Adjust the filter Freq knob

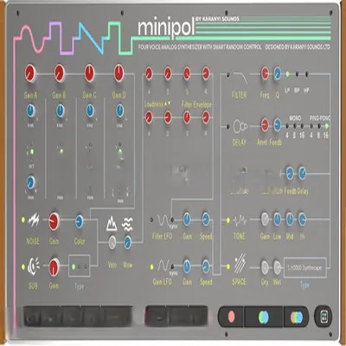pos(265,74)
